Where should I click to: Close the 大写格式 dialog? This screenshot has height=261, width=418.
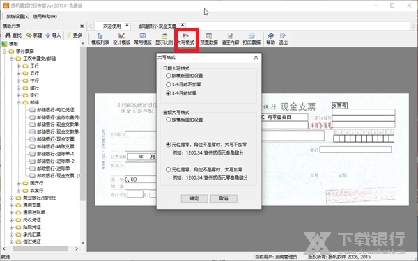coord(256,58)
